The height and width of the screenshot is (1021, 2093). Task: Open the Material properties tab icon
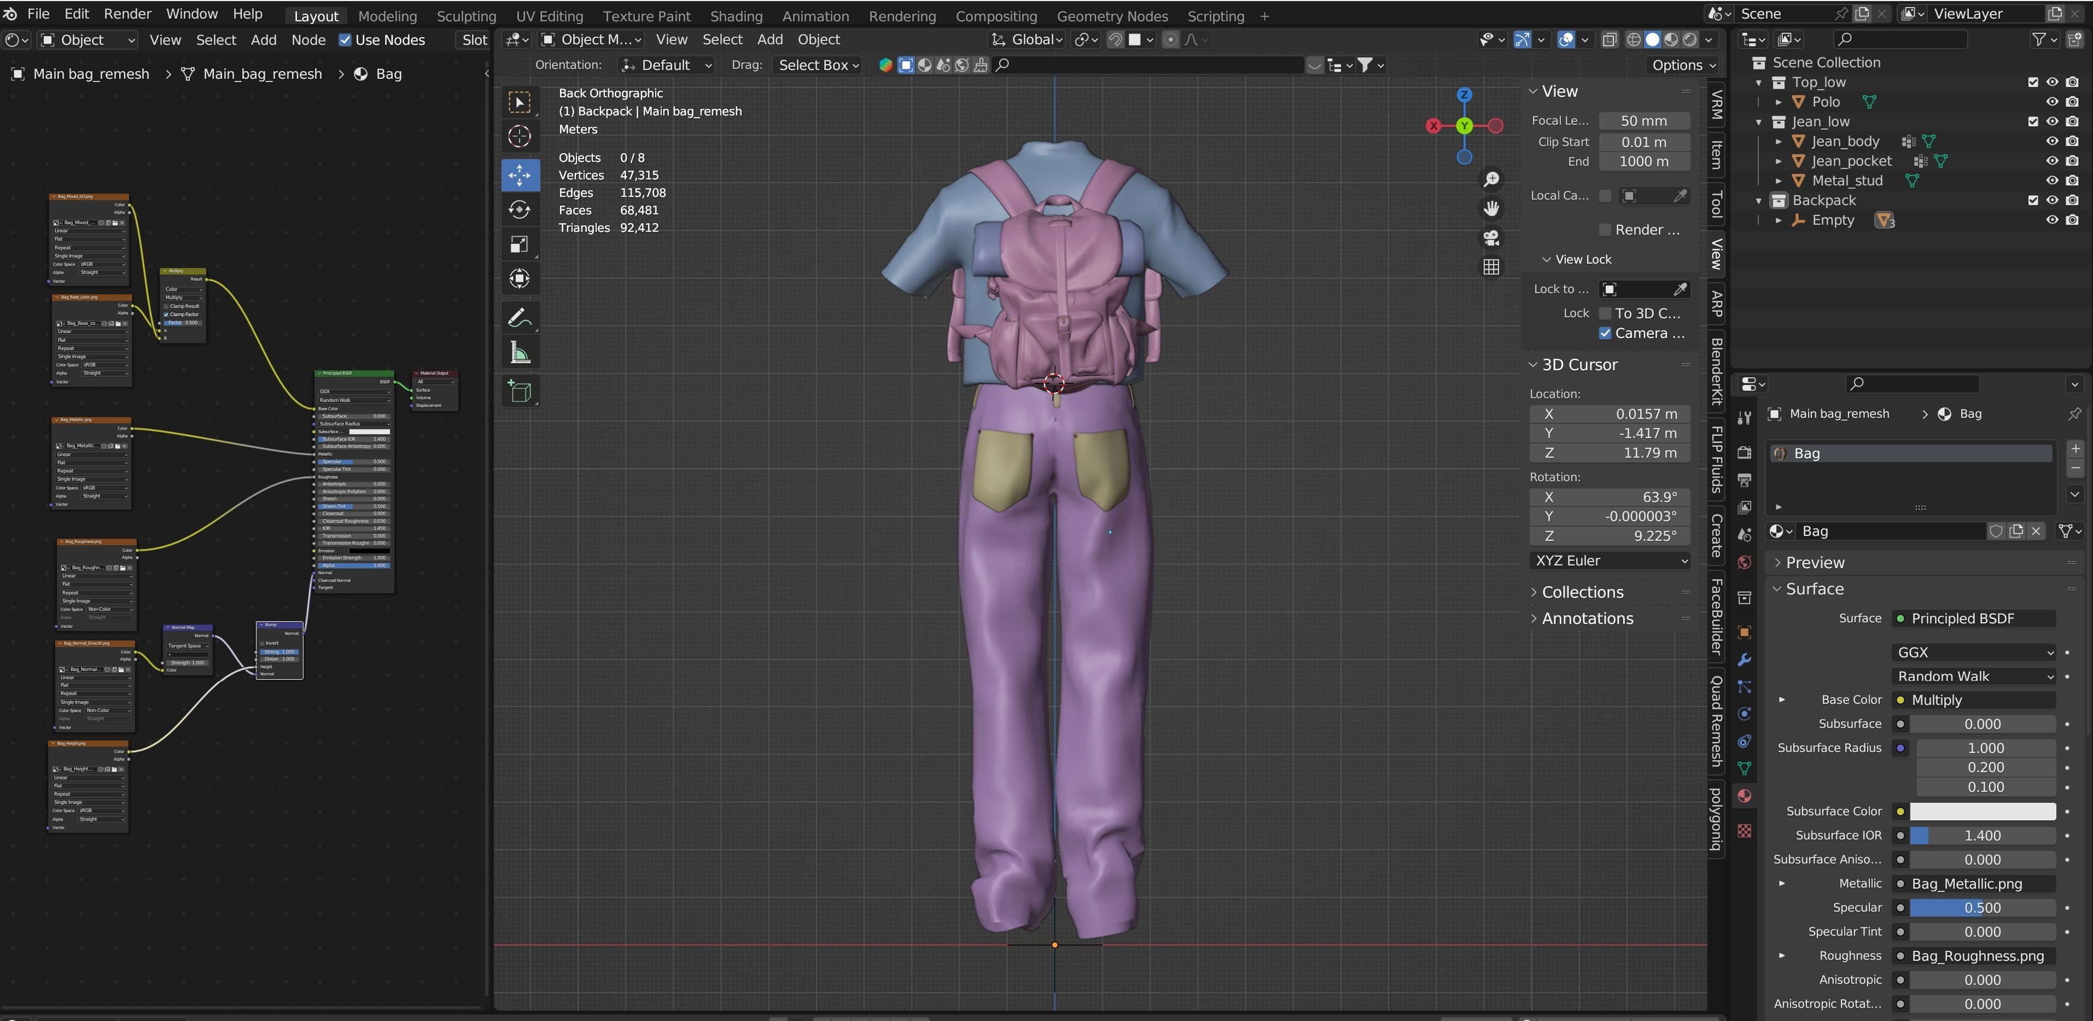1745,796
